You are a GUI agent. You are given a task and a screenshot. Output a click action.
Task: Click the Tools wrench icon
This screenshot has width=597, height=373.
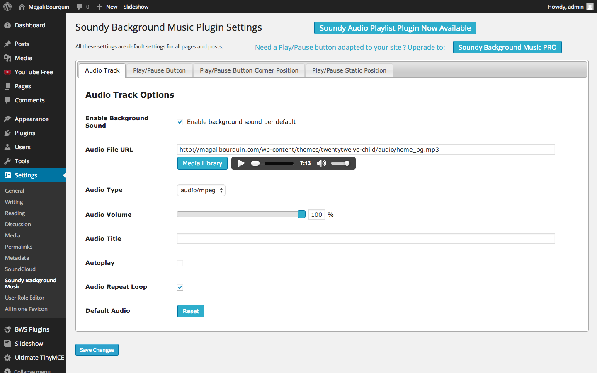7,161
